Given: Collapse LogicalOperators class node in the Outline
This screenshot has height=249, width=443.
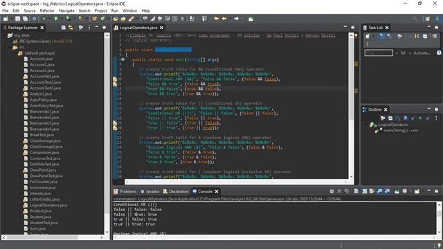Looking at the screenshot, I should coord(367,124).
